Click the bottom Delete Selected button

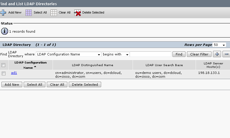pyautogui.click(x=85, y=85)
